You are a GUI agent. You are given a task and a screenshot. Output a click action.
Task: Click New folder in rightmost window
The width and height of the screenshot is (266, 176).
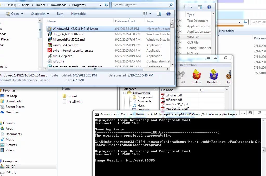coord(227,31)
